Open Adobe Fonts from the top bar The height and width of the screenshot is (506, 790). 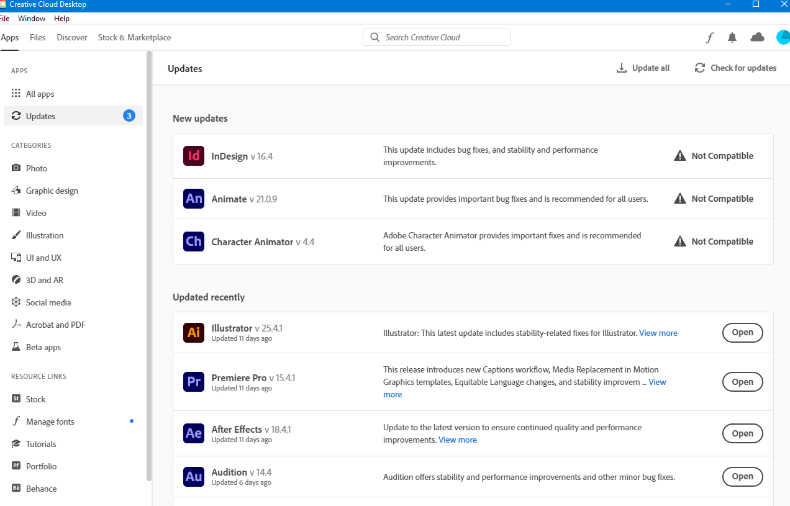(709, 37)
